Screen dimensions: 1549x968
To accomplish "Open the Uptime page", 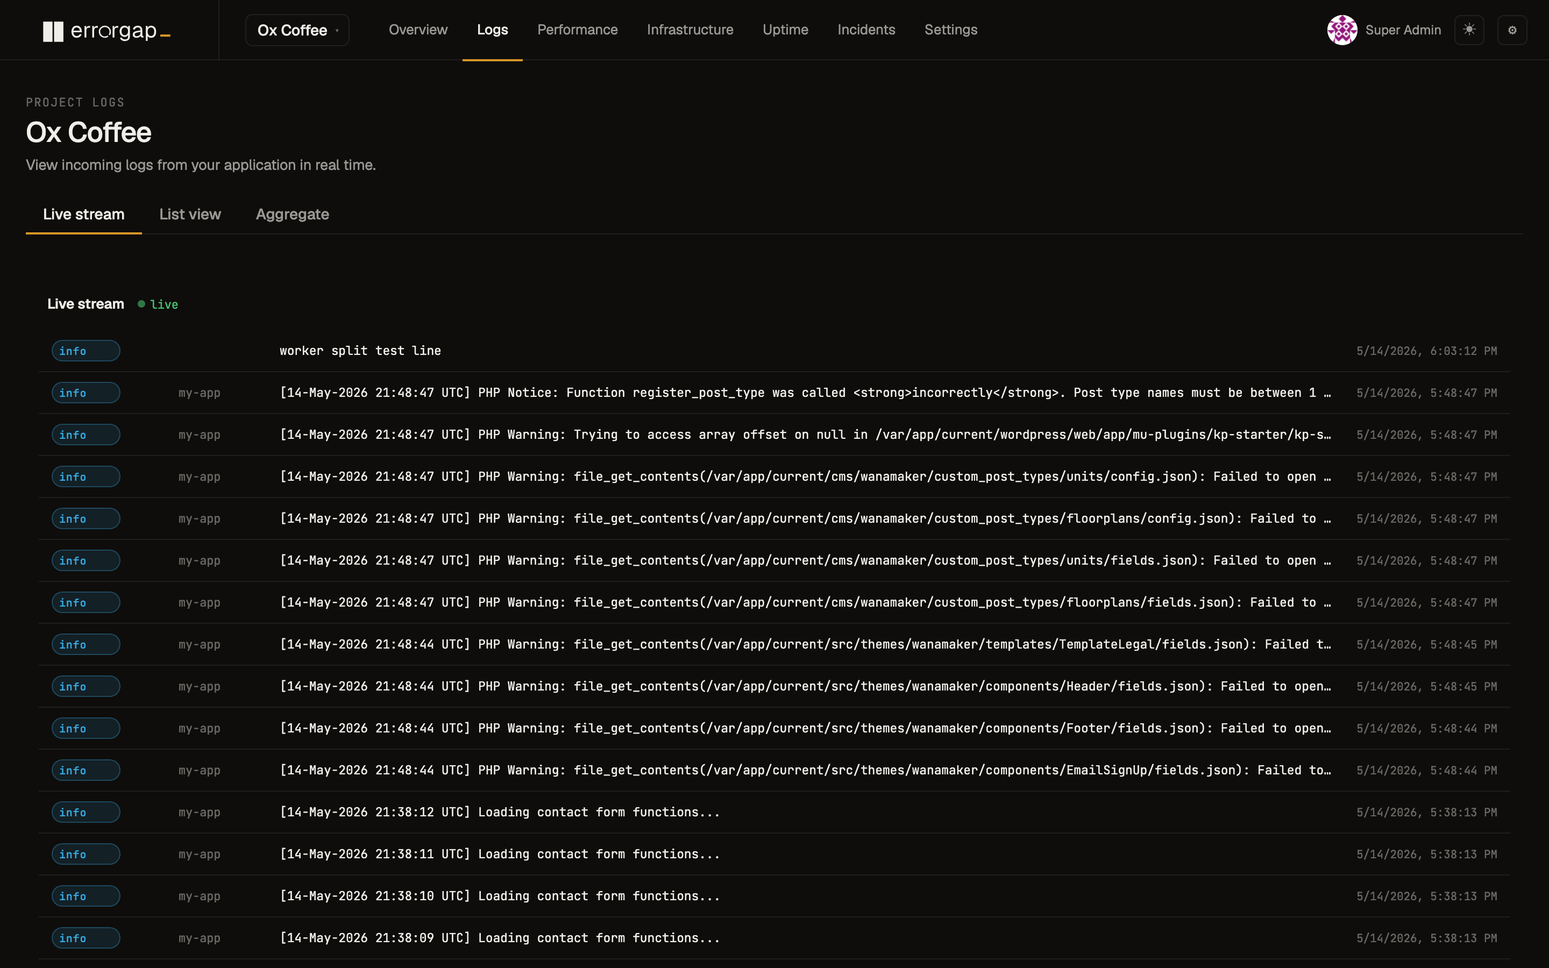I will pyautogui.click(x=785, y=30).
